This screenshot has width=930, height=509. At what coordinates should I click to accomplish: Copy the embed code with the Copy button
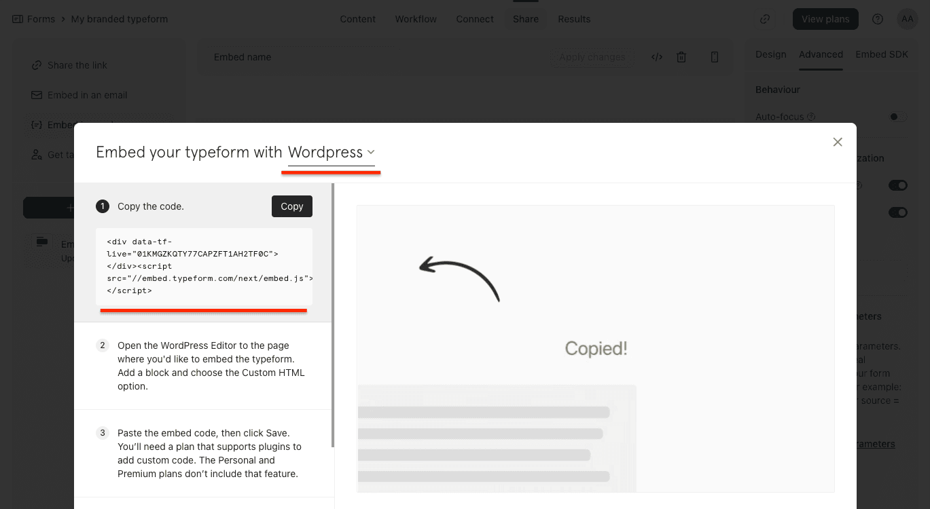tap(291, 206)
